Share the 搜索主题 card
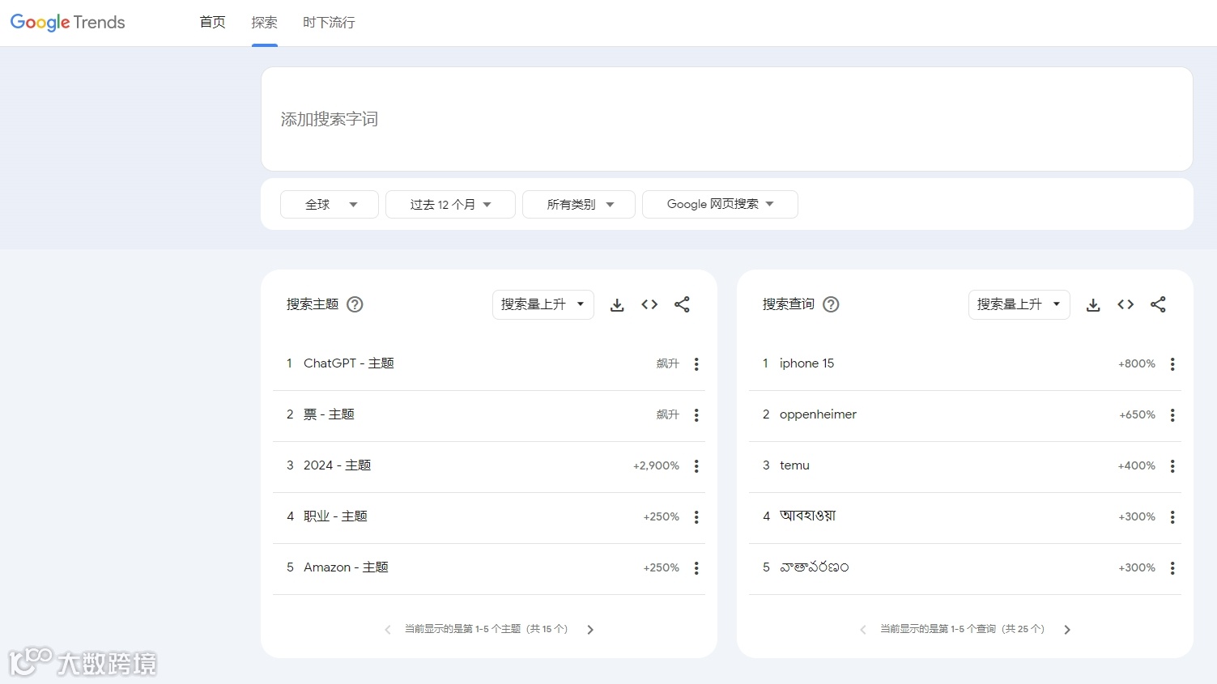The width and height of the screenshot is (1217, 684). click(x=682, y=304)
